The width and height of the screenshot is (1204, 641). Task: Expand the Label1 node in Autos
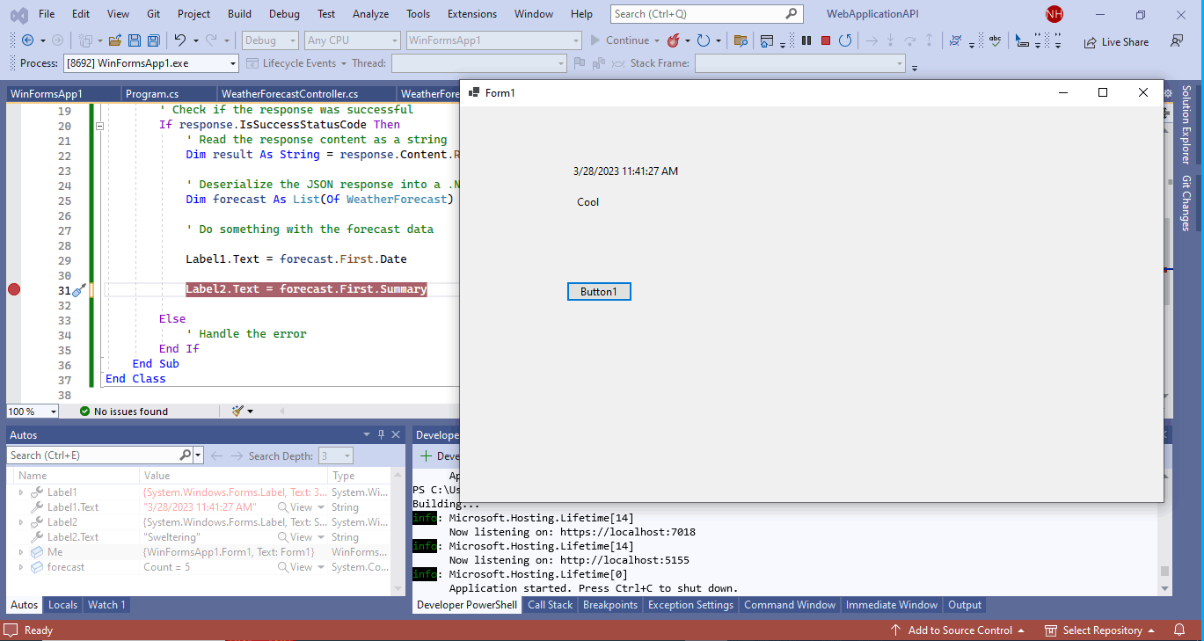21,492
